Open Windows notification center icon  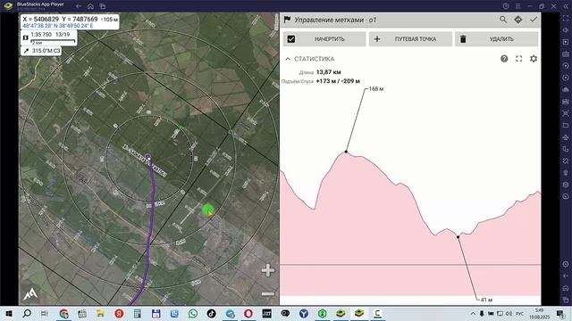point(560,313)
